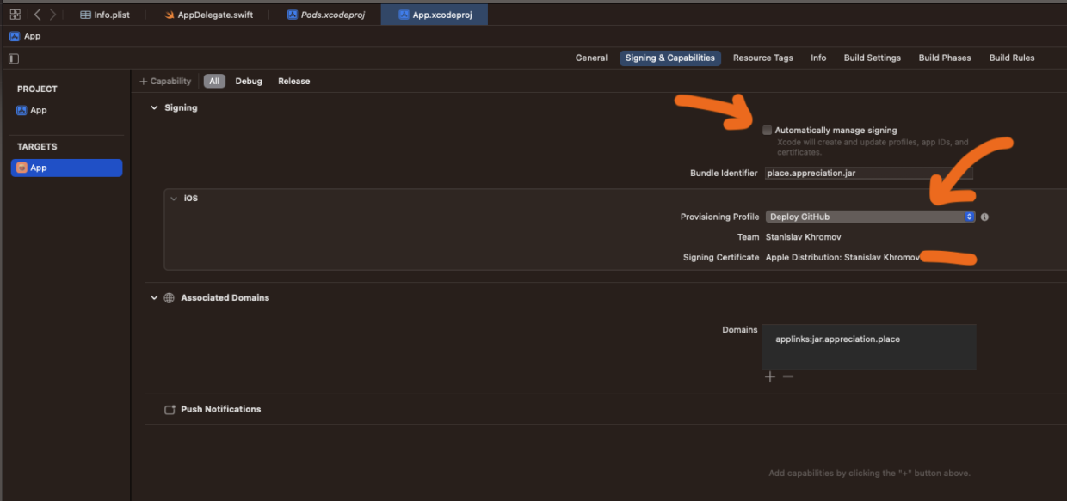Click the Bundle Identifier text field

[x=868, y=173]
